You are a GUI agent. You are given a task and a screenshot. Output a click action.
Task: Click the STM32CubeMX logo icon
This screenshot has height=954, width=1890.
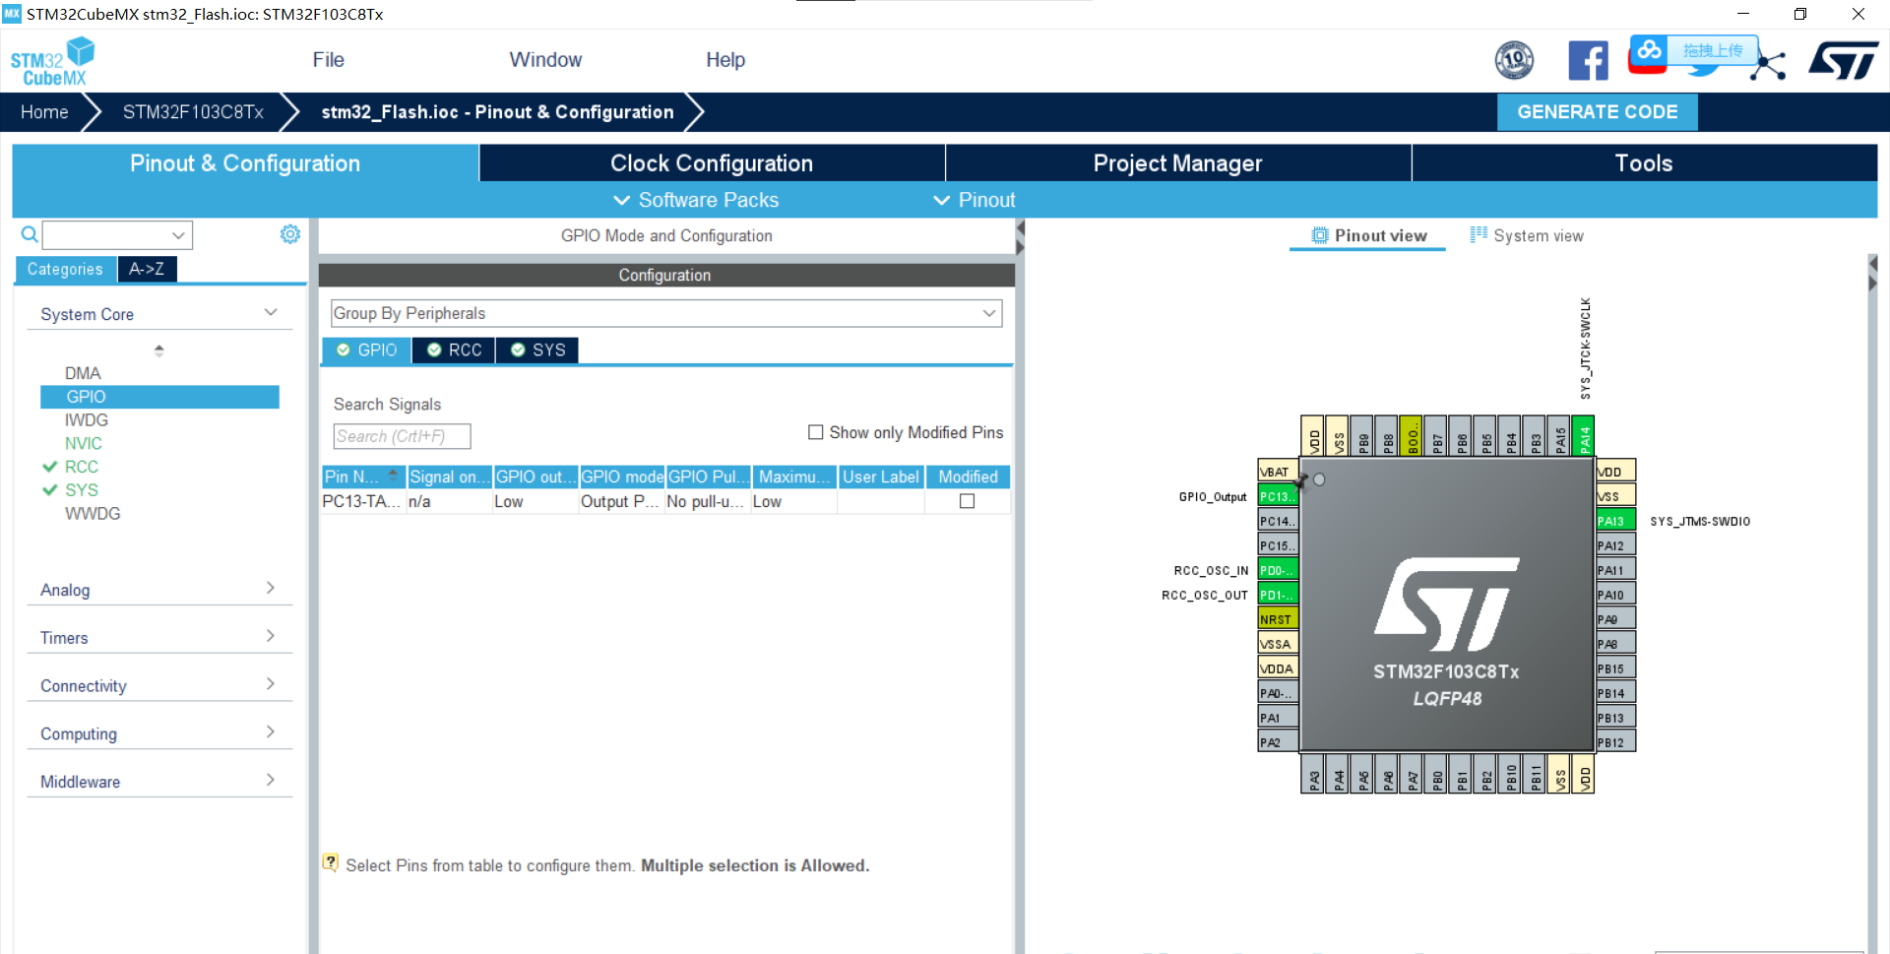52,61
